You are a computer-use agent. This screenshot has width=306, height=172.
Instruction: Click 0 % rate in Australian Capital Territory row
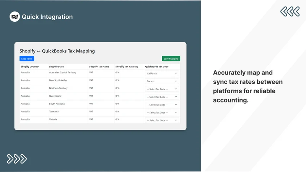pos(117,73)
